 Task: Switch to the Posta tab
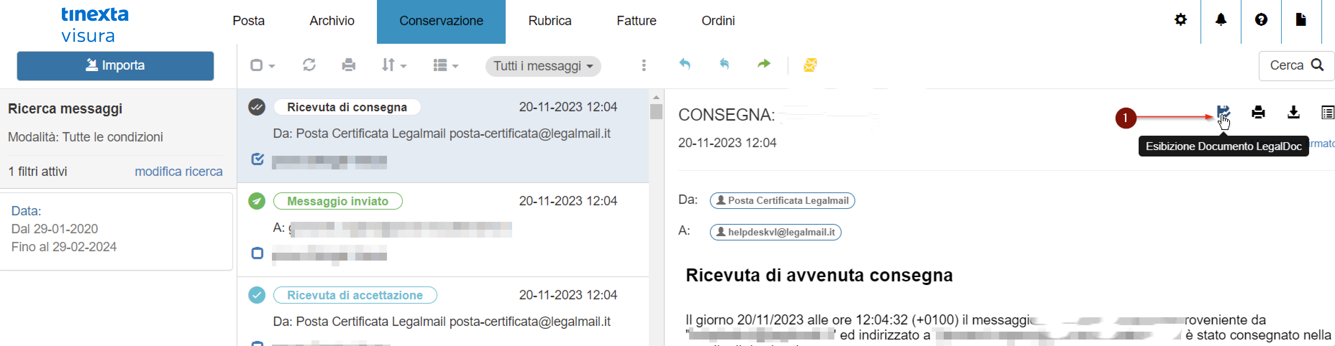(248, 21)
